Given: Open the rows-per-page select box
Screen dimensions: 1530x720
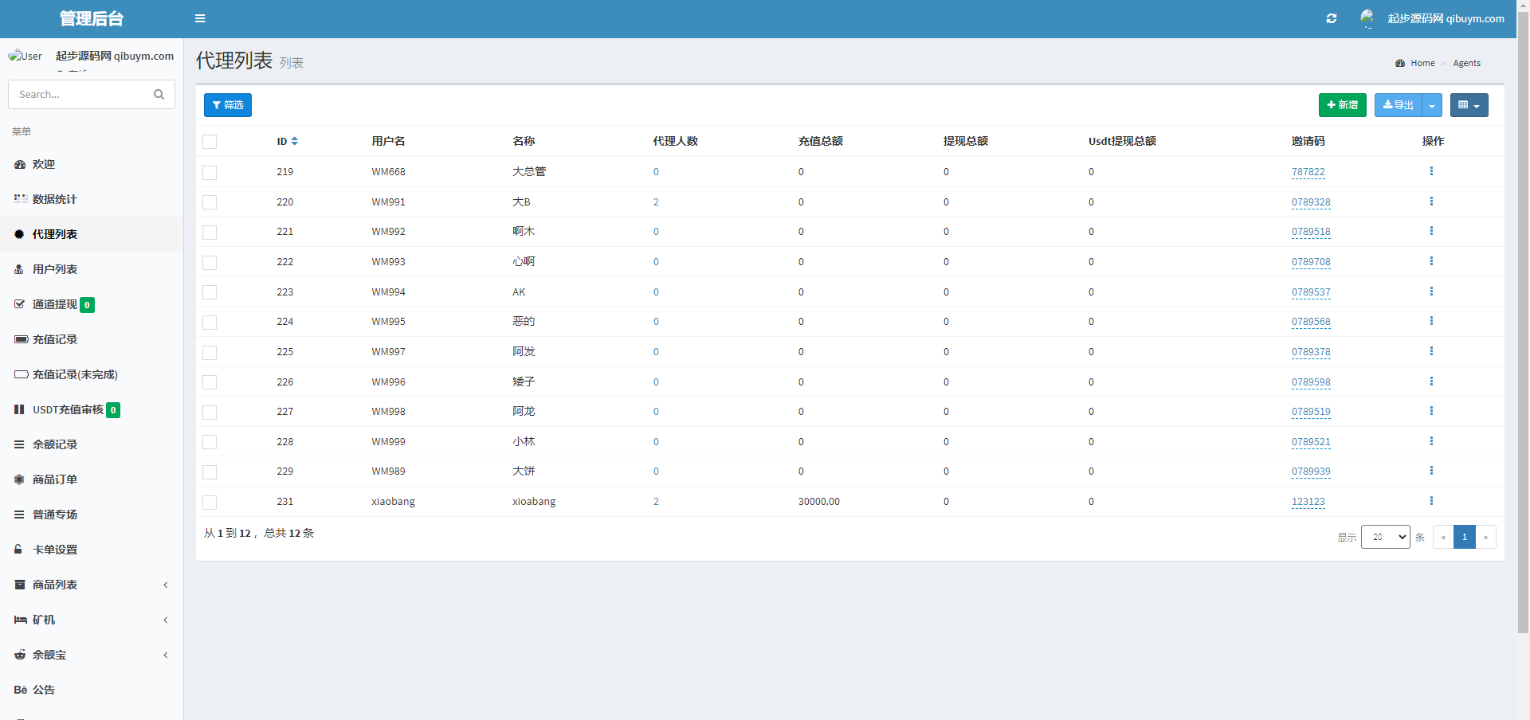Looking at the screenshot, I should pos(1385,537).
